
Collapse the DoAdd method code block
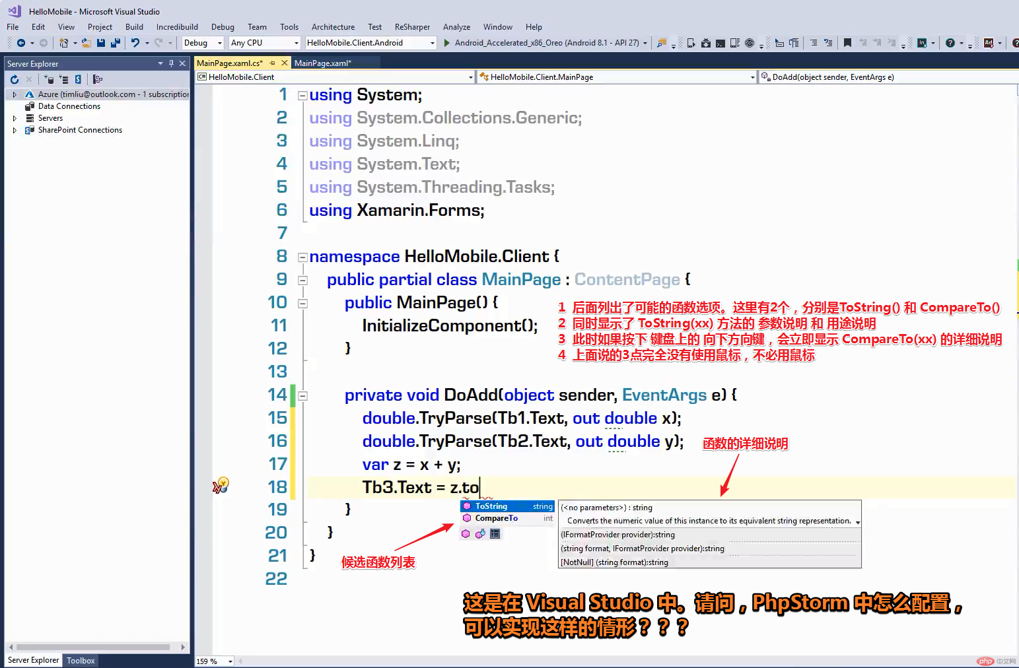pos(302,396)
